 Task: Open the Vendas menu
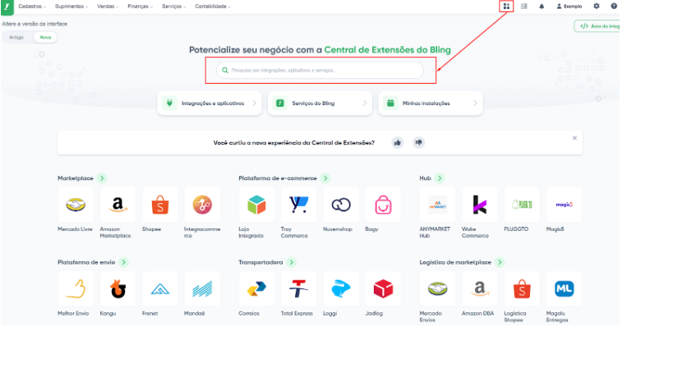point(107,6)
